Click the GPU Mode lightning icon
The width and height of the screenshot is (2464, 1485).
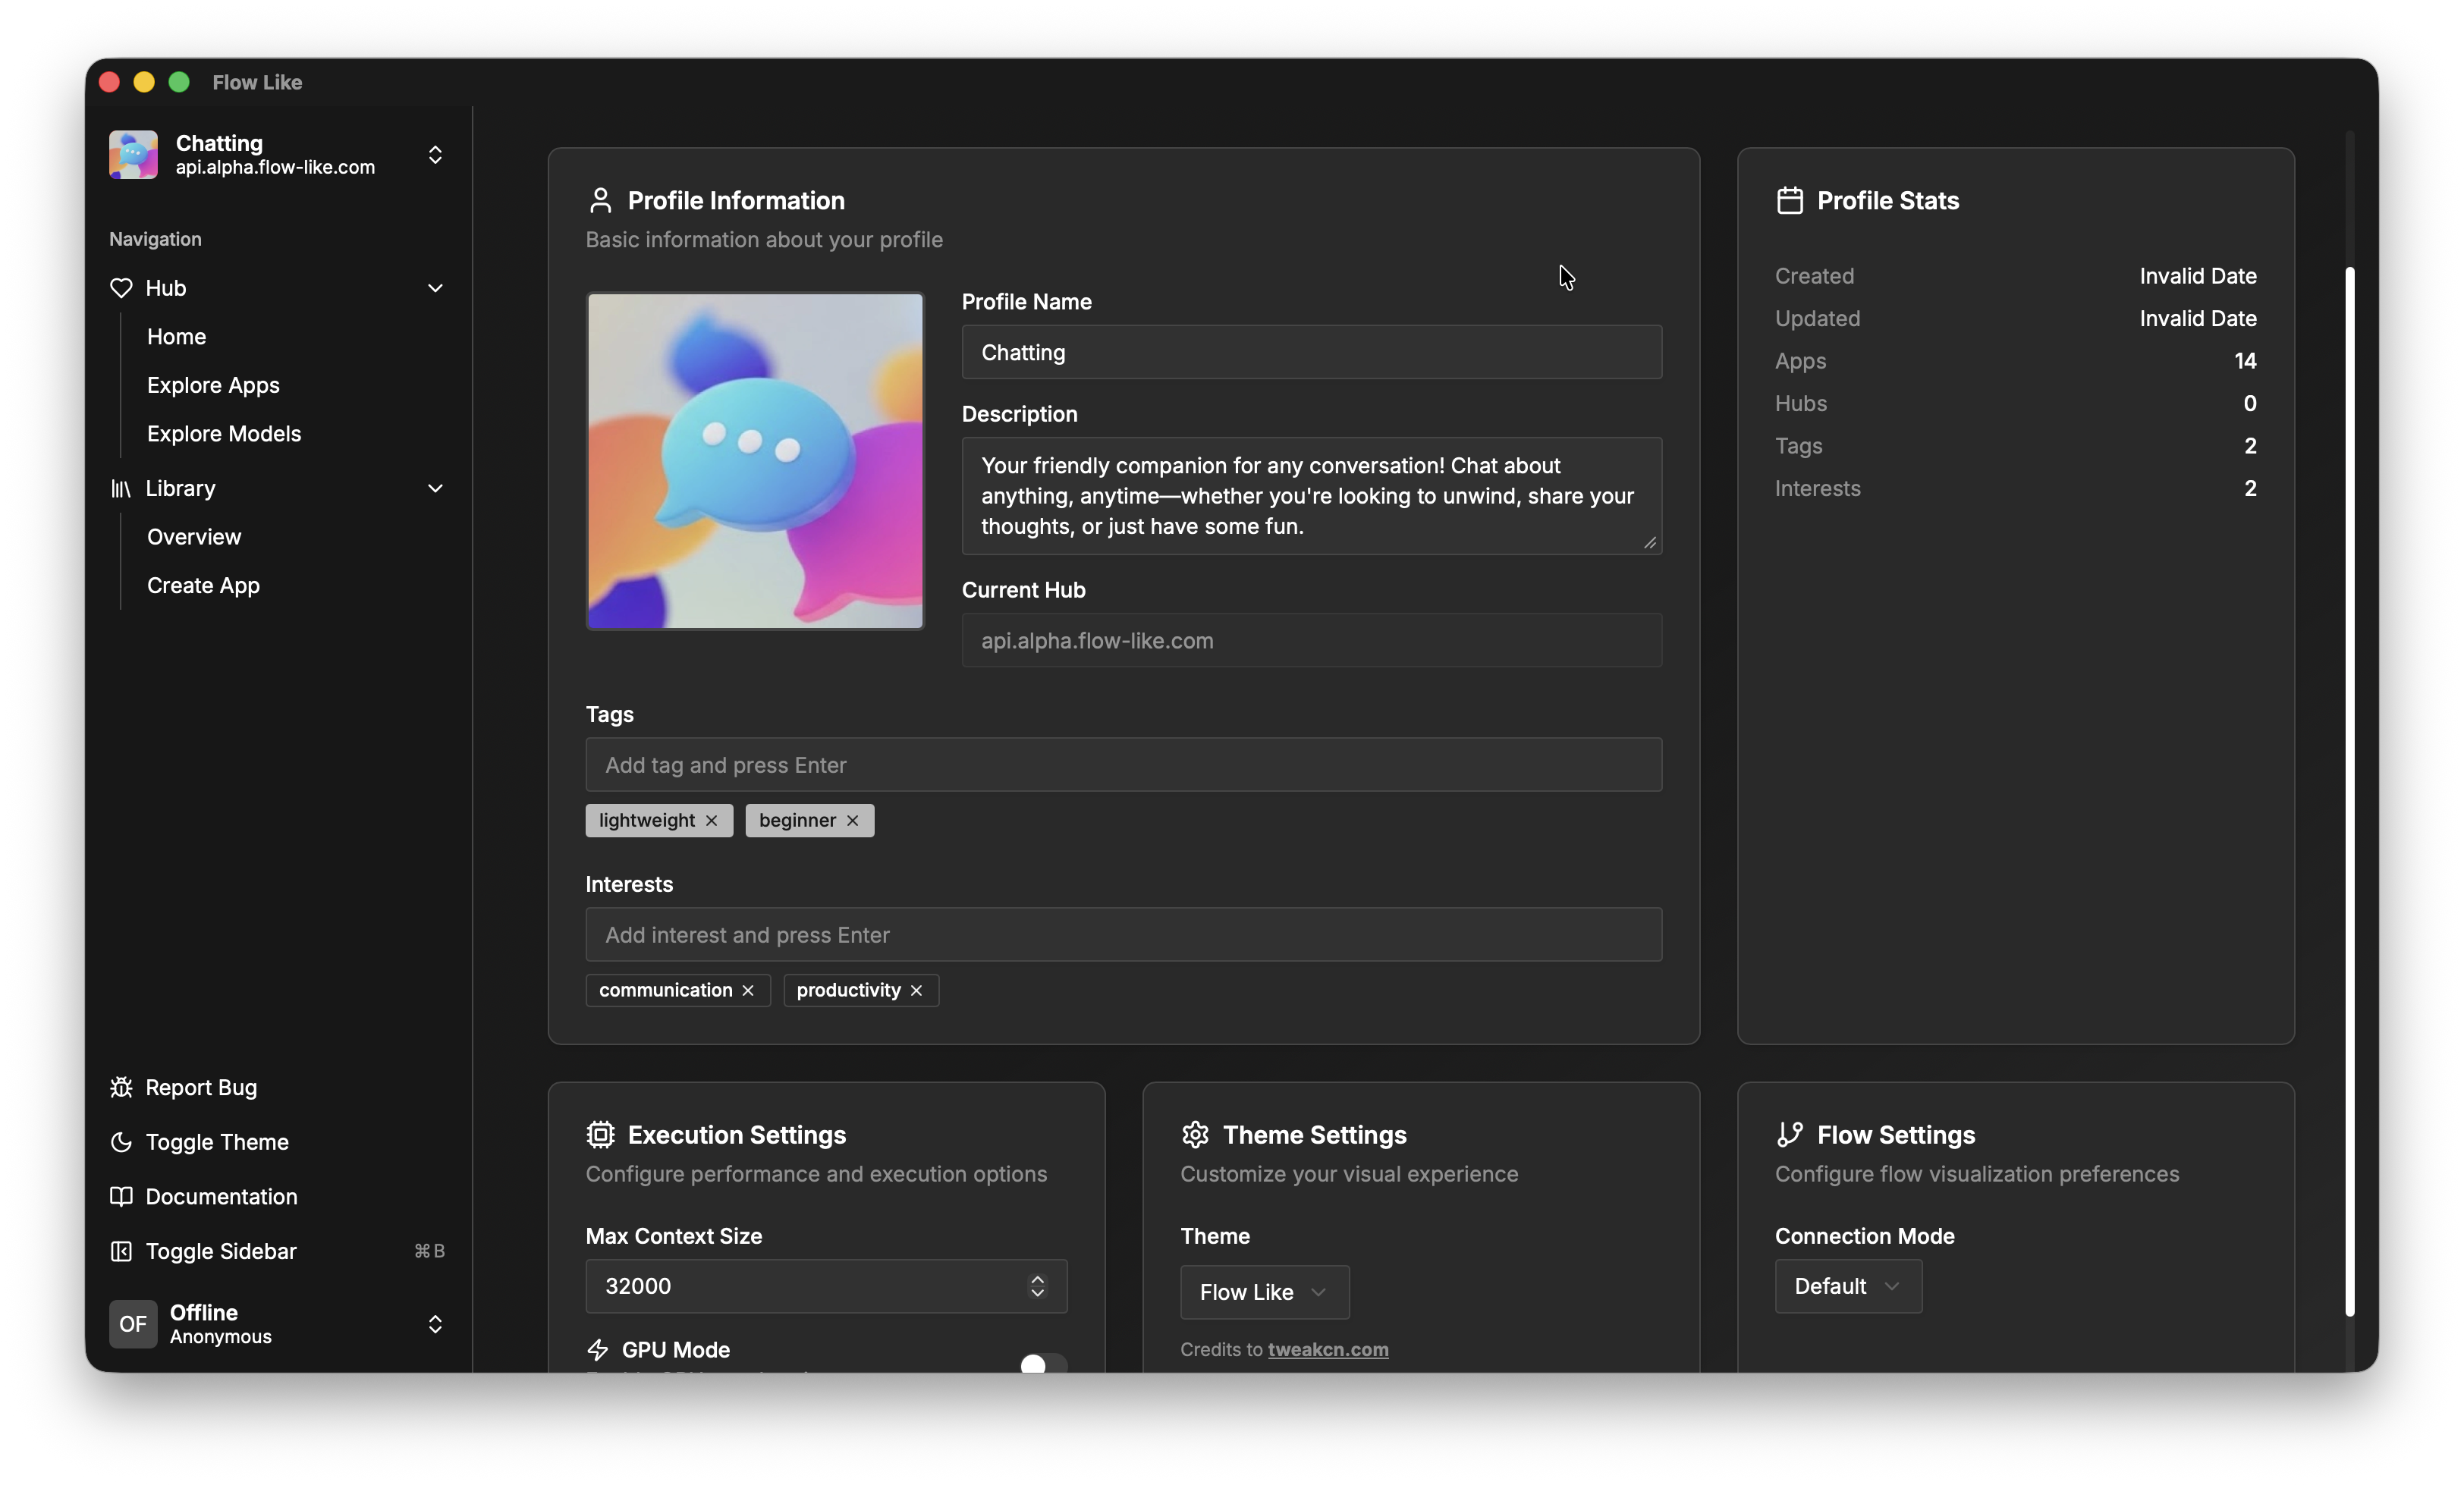point(598,1349)
